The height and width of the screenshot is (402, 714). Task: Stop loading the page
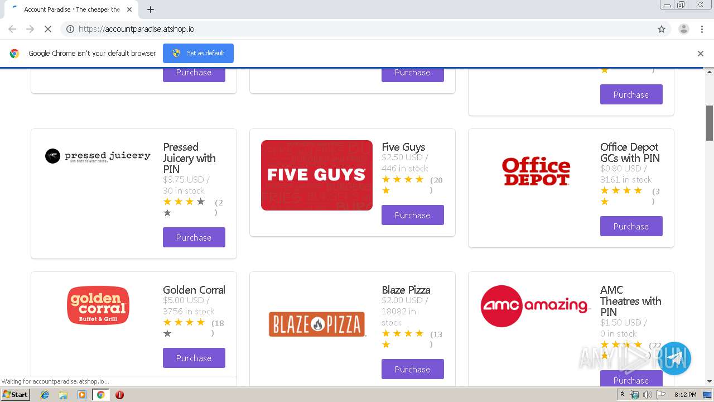coord(48,29)
